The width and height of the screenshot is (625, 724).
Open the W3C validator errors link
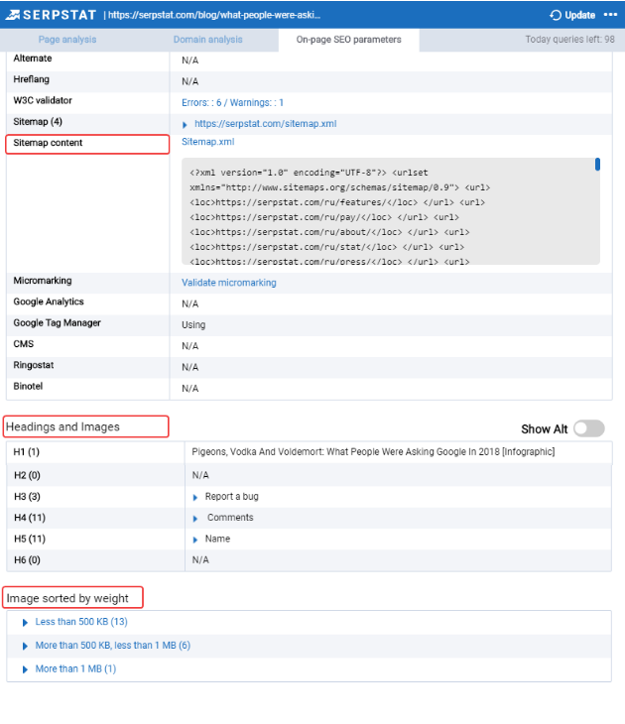(x=232, y=102)
